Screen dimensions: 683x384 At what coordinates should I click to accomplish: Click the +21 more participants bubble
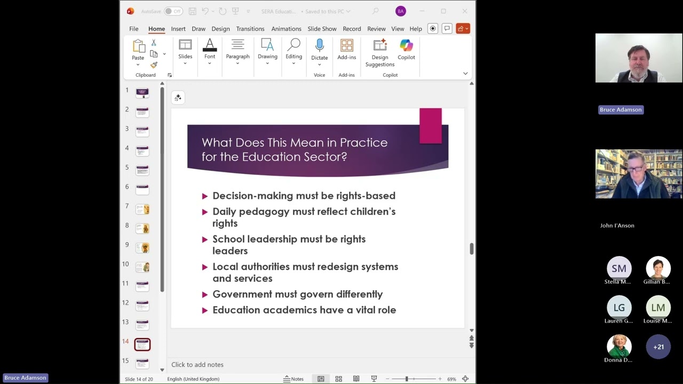tap(658, 347)
